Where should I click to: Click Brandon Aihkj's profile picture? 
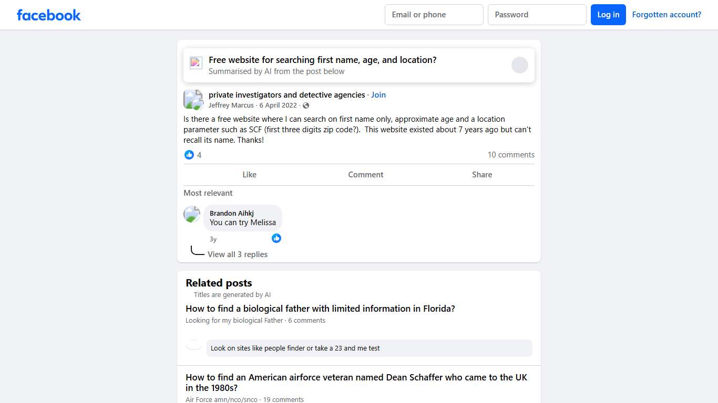pos(192,214)
